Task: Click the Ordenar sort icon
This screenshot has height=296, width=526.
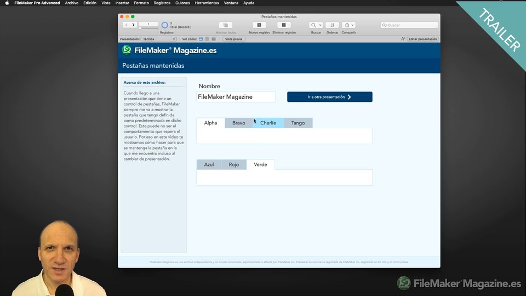Action: point(332,25)
